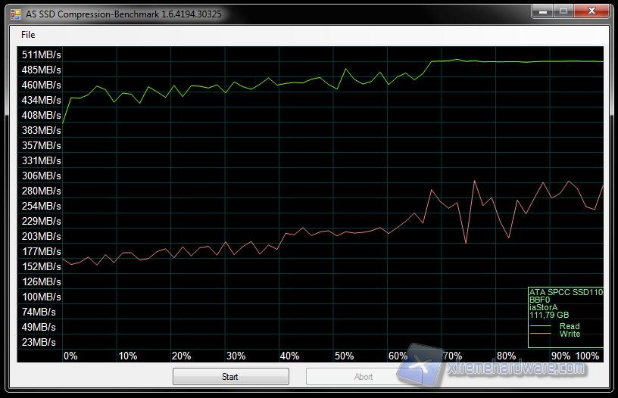The width and height of the screenshot is (618, 398).
Task: Click the ATA SPCC SSD110 drive label
Action: (566, 292)
